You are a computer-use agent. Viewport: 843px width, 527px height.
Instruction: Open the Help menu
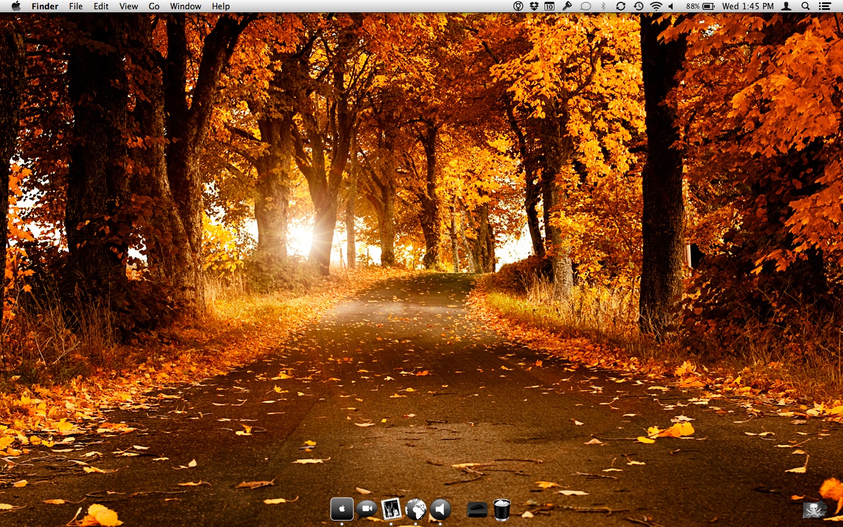pyautogui.click(x=221, y=6)
